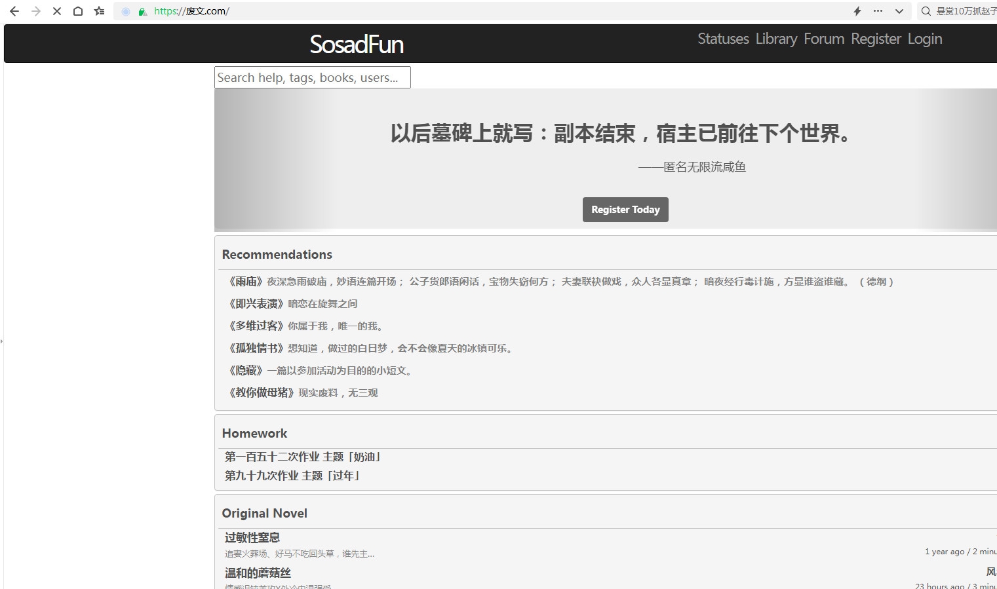Open the Recommendations section heading

coord(277,254)
